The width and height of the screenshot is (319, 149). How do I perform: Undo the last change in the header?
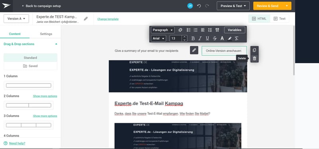tap(199, 6)
